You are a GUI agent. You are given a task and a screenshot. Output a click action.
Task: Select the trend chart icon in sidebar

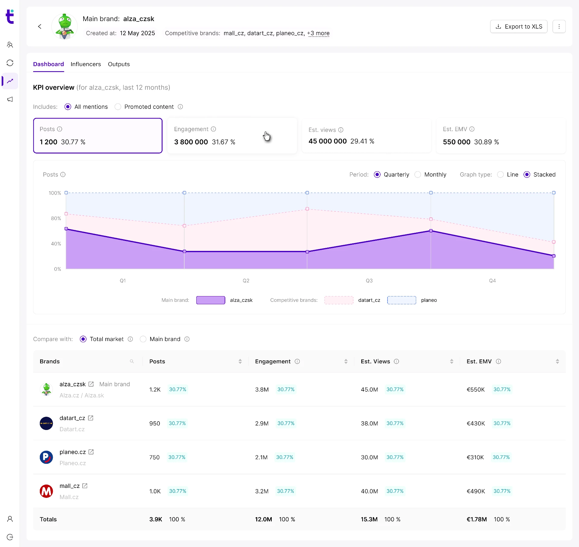[10, 81]
